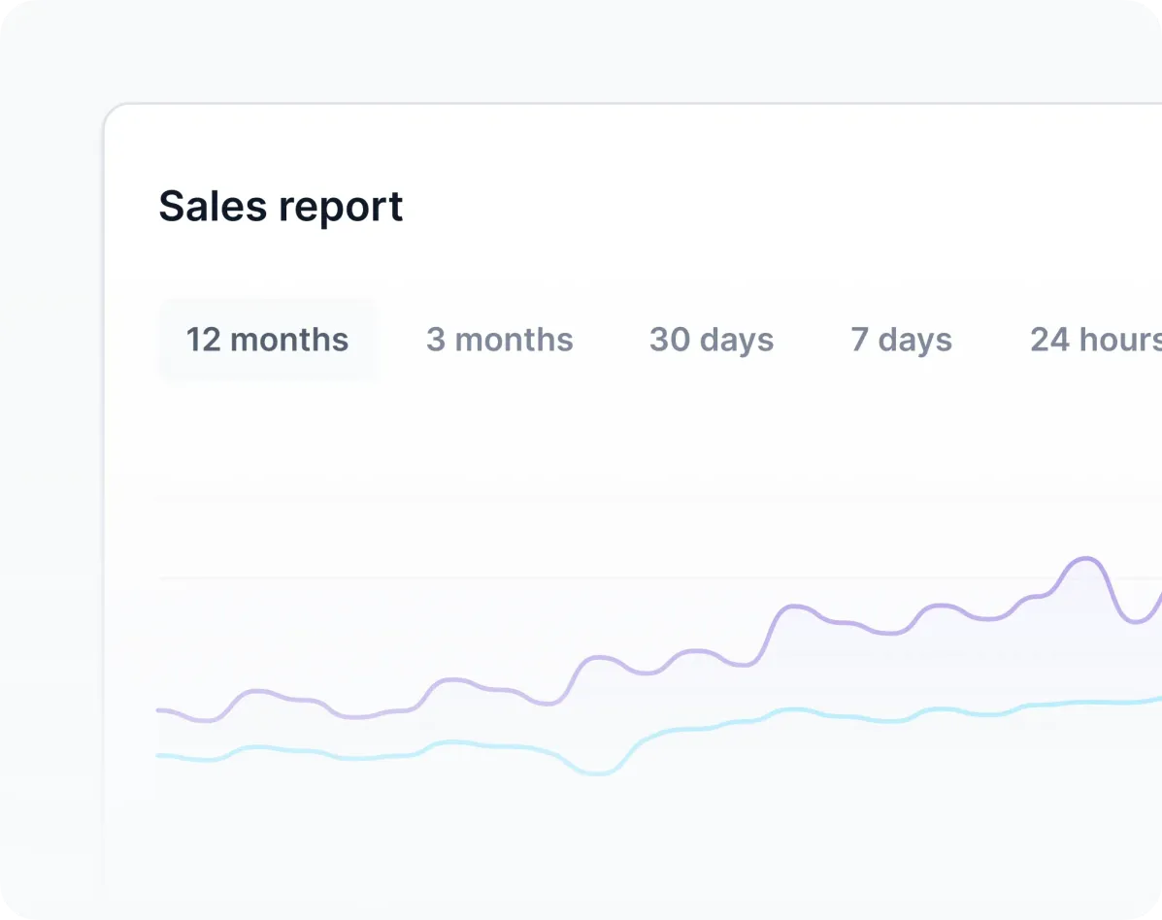Show the 7 days range
This screenshot has width=1162, height=920.
pyautogui.click(x=901, y=340)
